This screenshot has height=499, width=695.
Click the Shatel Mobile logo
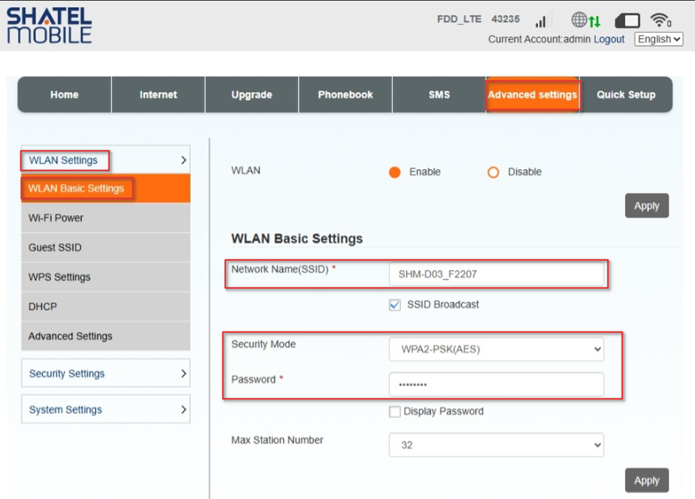[49, 25]
